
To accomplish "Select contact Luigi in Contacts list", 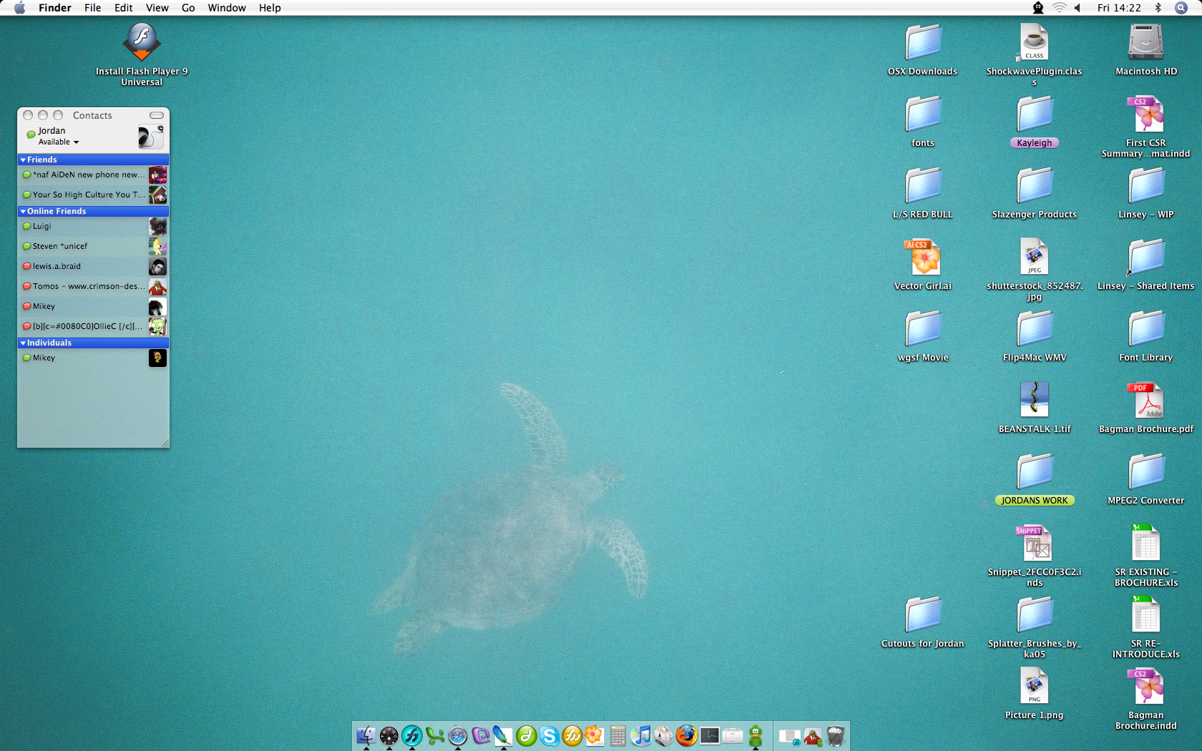I will (x=93, y=226).
